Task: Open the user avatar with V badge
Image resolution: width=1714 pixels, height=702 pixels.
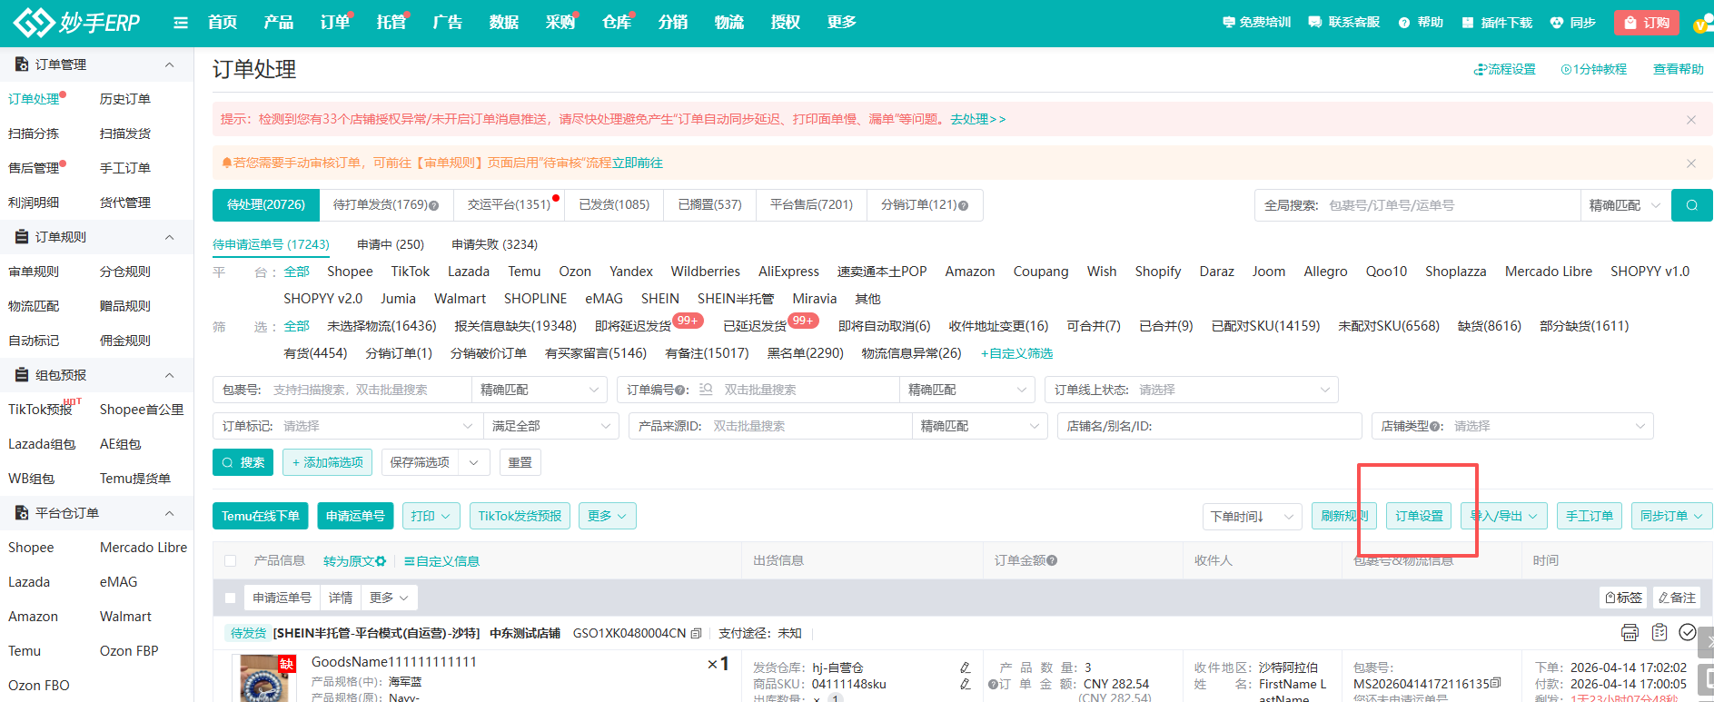Action: click(1703, 25)
